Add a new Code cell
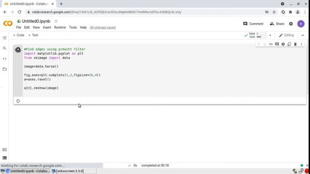 [x=18, y=35]
